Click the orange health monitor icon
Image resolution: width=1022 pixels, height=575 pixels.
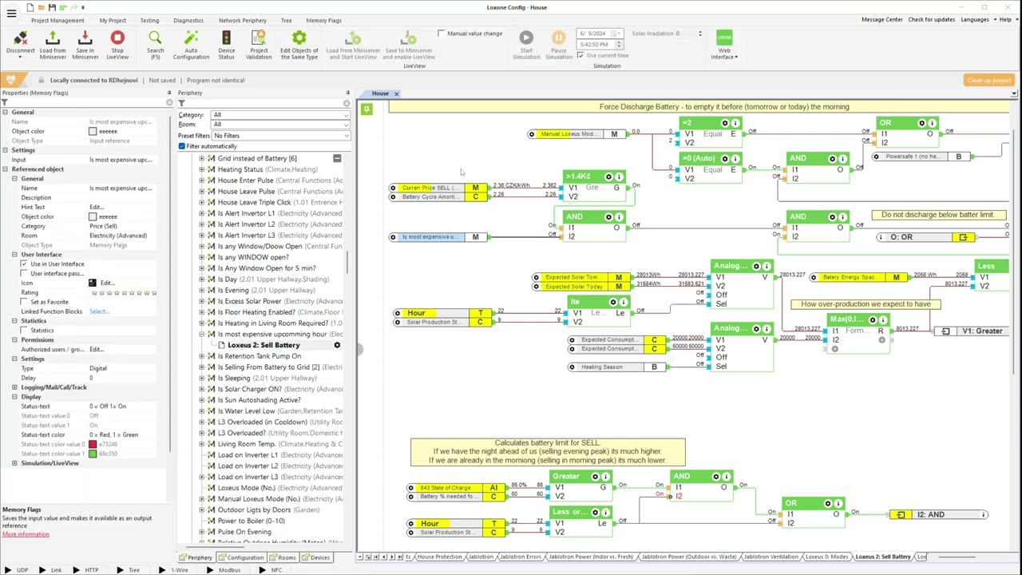pos(10,80)
